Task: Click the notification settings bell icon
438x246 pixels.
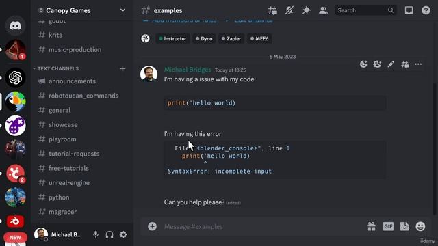Action: point(289,11)
